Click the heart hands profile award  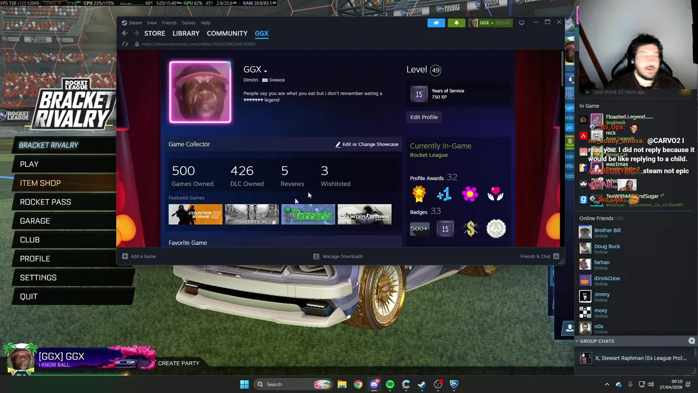coord(495,194)
